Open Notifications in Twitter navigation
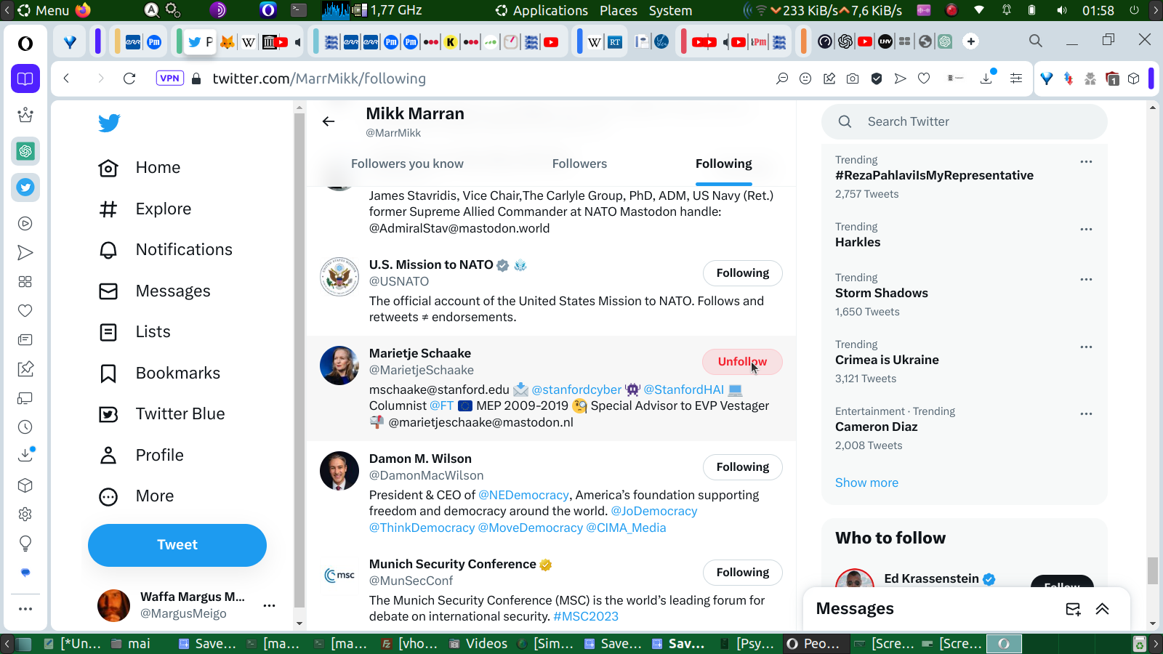1163x654 pixels. [166, 250]
